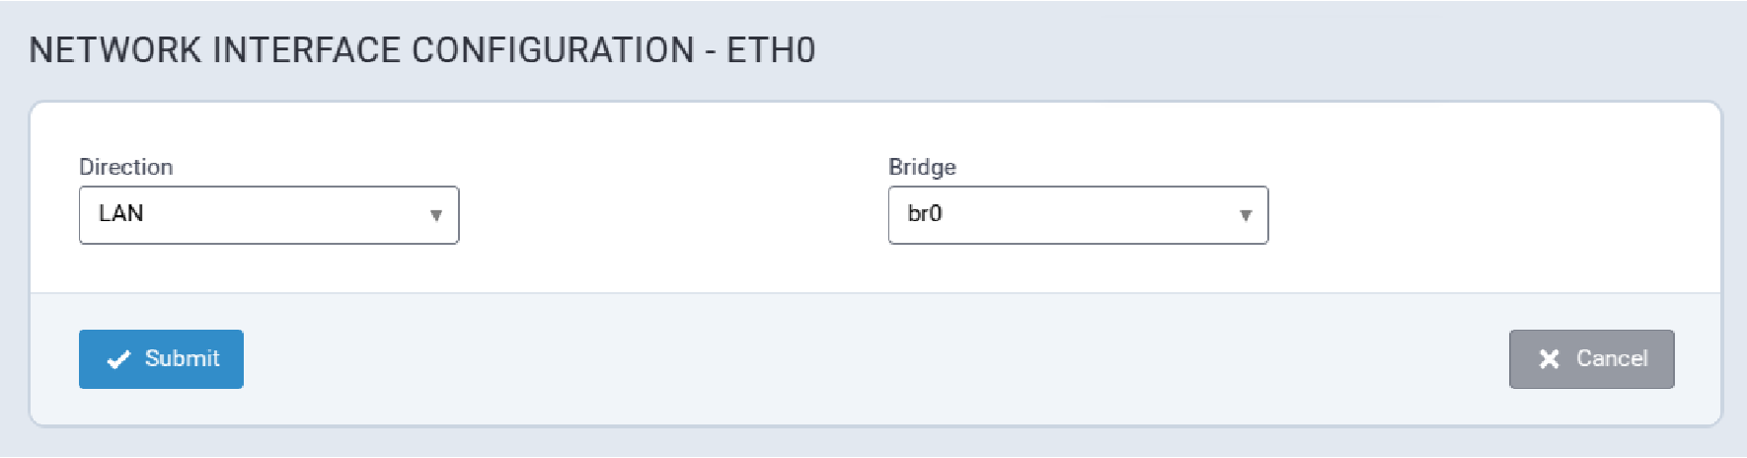Click the X icon on Cancel
Image resolution: width=1747 pixels, height=458 pixels.
pos(1550,359)
